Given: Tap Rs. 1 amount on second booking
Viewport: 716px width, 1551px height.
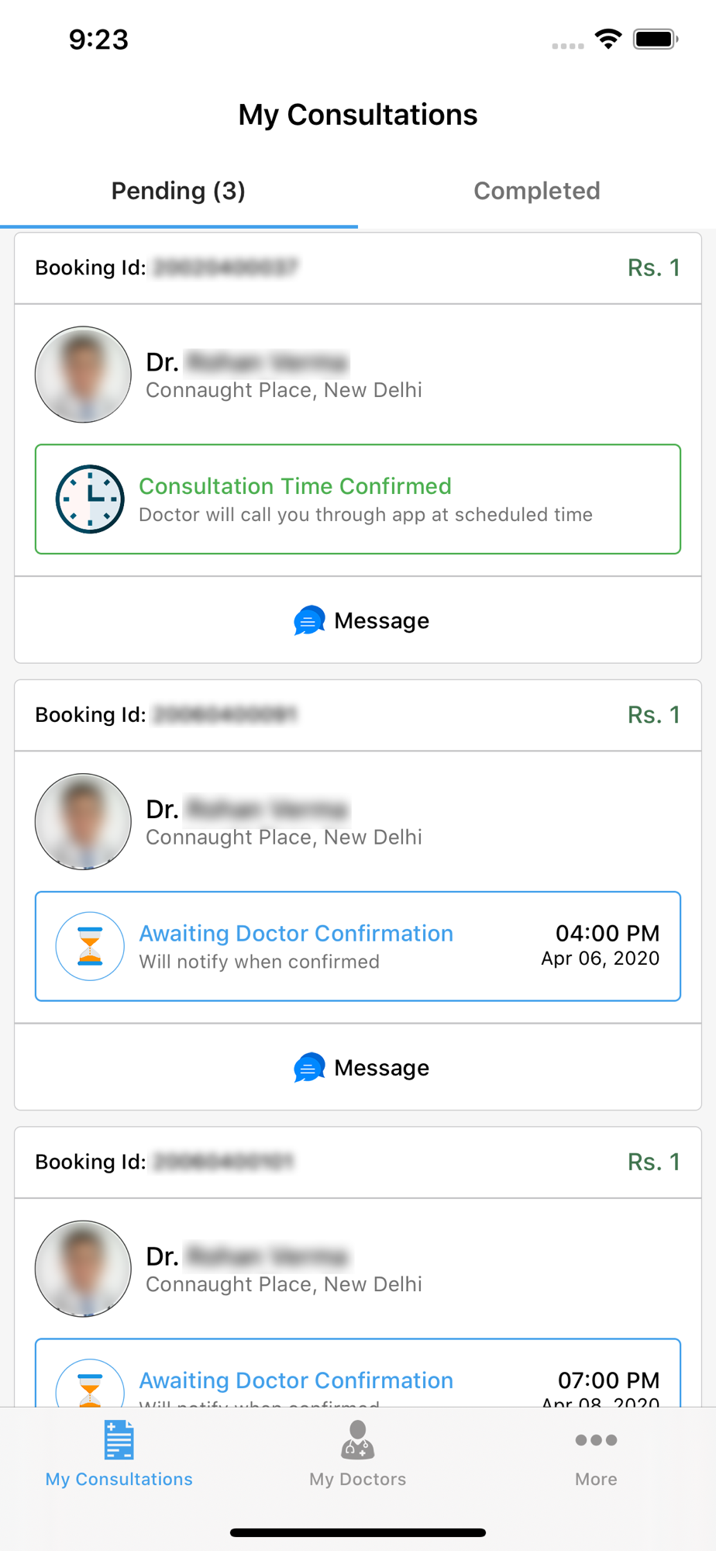Looking at the screenshot, I should [x=653, y=715].
